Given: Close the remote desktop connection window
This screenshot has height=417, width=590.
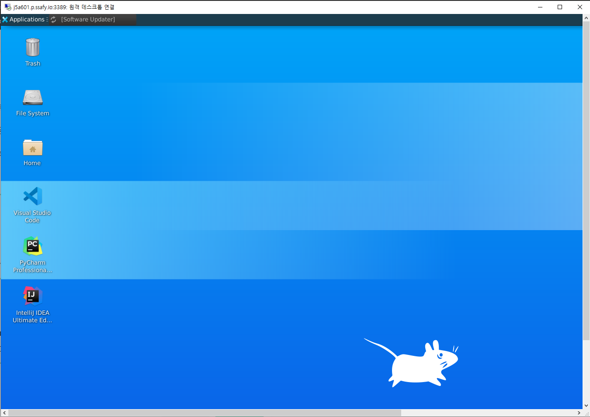Looking at the screenshot, I should [x=580, y=7].
